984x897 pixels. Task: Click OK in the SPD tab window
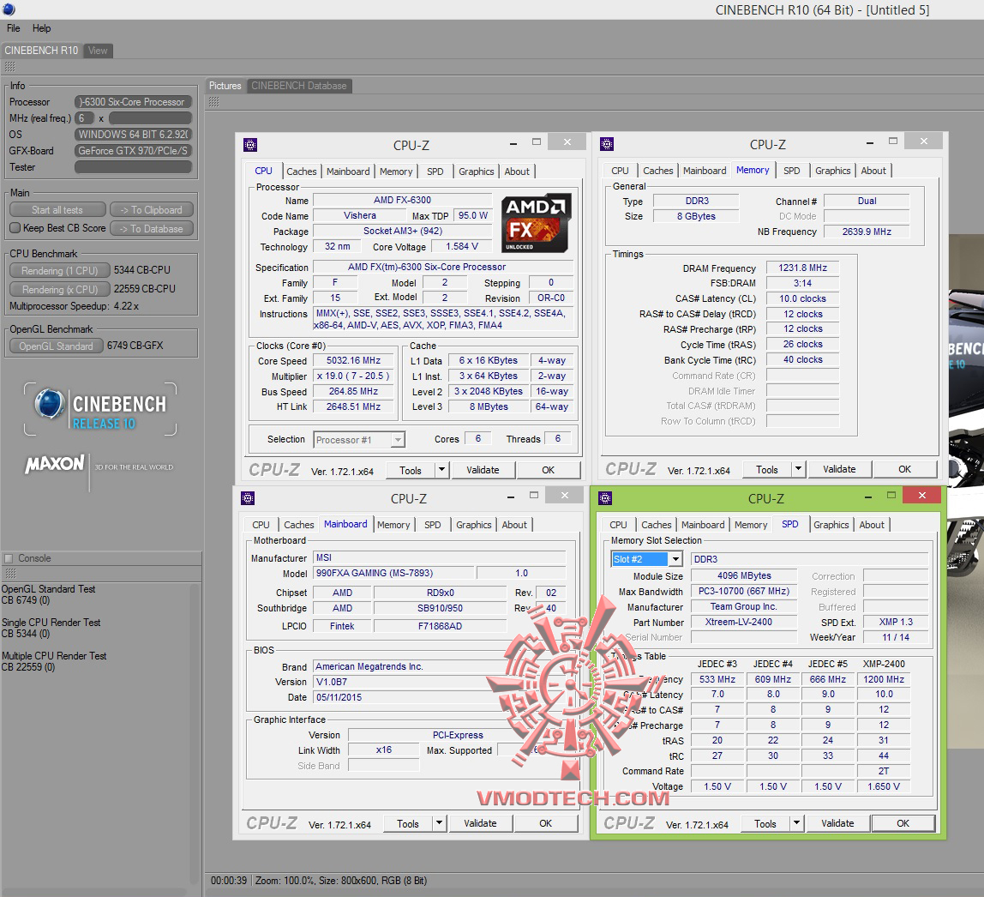[x=903, y=823]
